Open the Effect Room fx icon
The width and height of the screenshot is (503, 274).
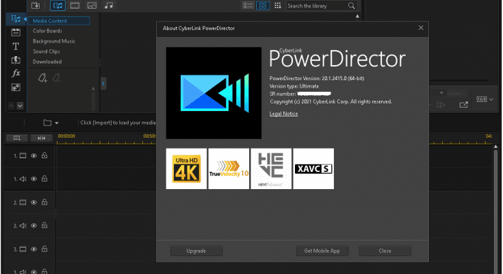coord(16,73)
